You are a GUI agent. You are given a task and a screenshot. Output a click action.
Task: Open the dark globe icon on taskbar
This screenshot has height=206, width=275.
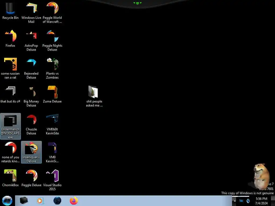[x=57, y=201]
